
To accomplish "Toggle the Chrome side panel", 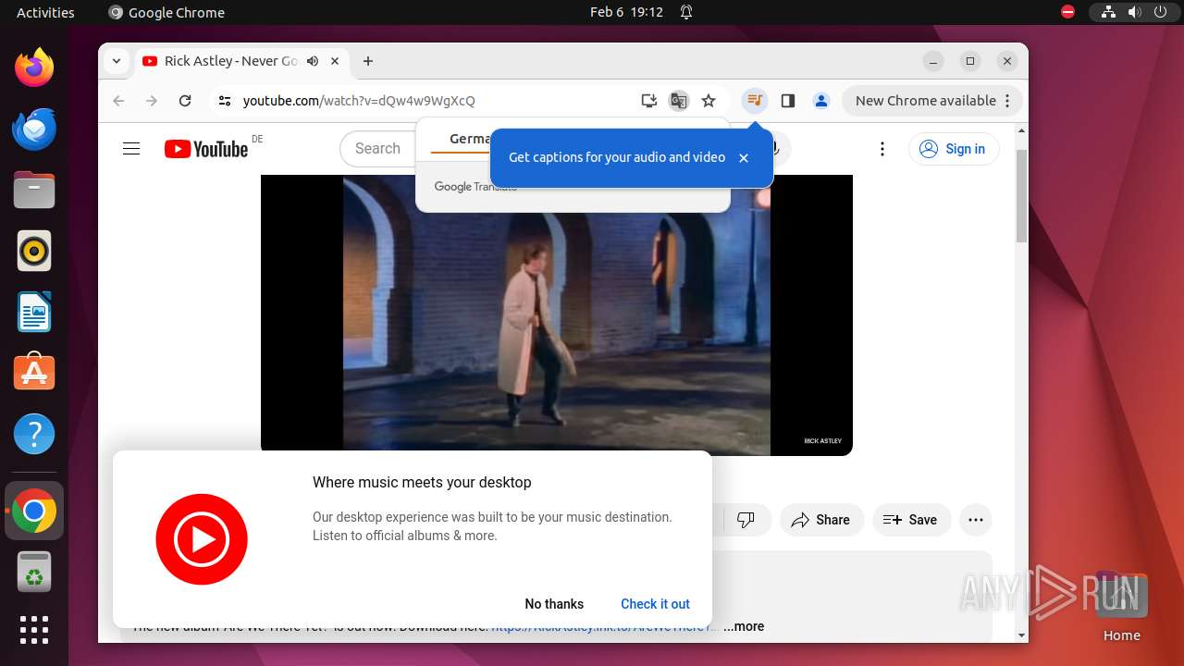I will tap(788, 101).
